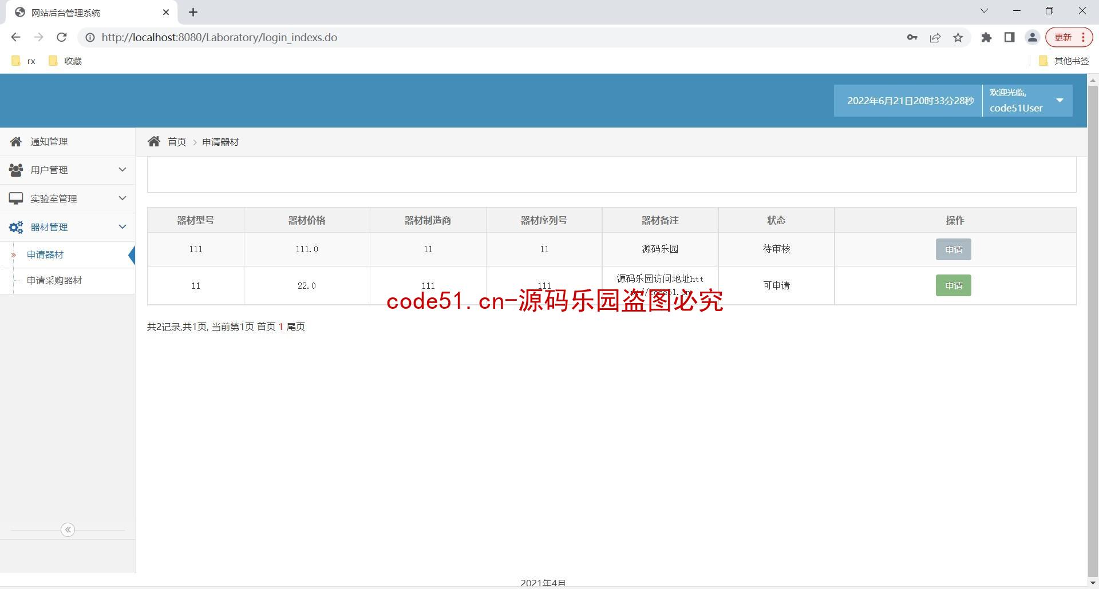The width and height of the screenshot is (1099, 589).
Task: Click the 待审核 status cell
Action: coord(776,249)
